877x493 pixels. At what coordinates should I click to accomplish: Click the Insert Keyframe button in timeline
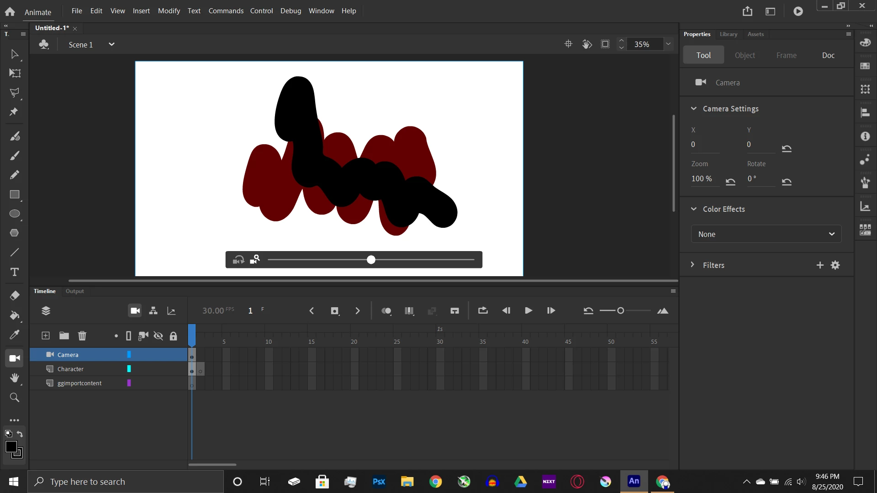click(x=335, y=311)
